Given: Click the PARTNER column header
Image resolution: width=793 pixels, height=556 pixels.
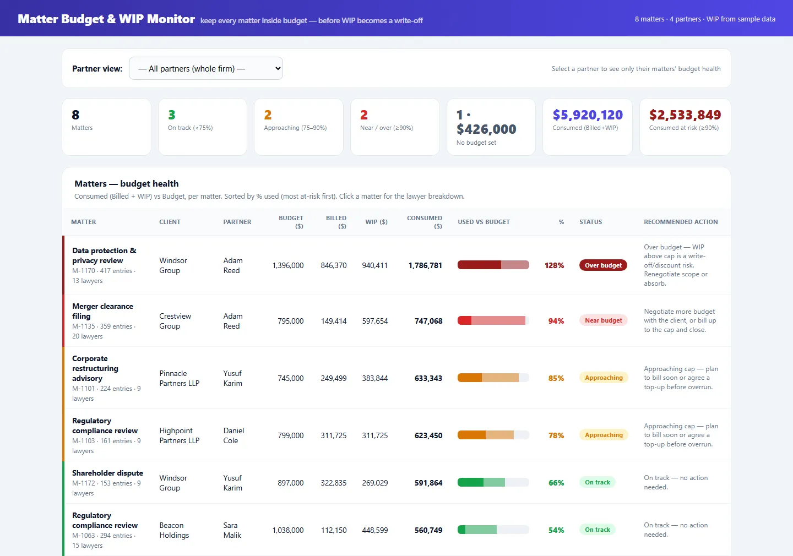Looking at the screenshot, I should pyautogui.click(x=237, y=222).
